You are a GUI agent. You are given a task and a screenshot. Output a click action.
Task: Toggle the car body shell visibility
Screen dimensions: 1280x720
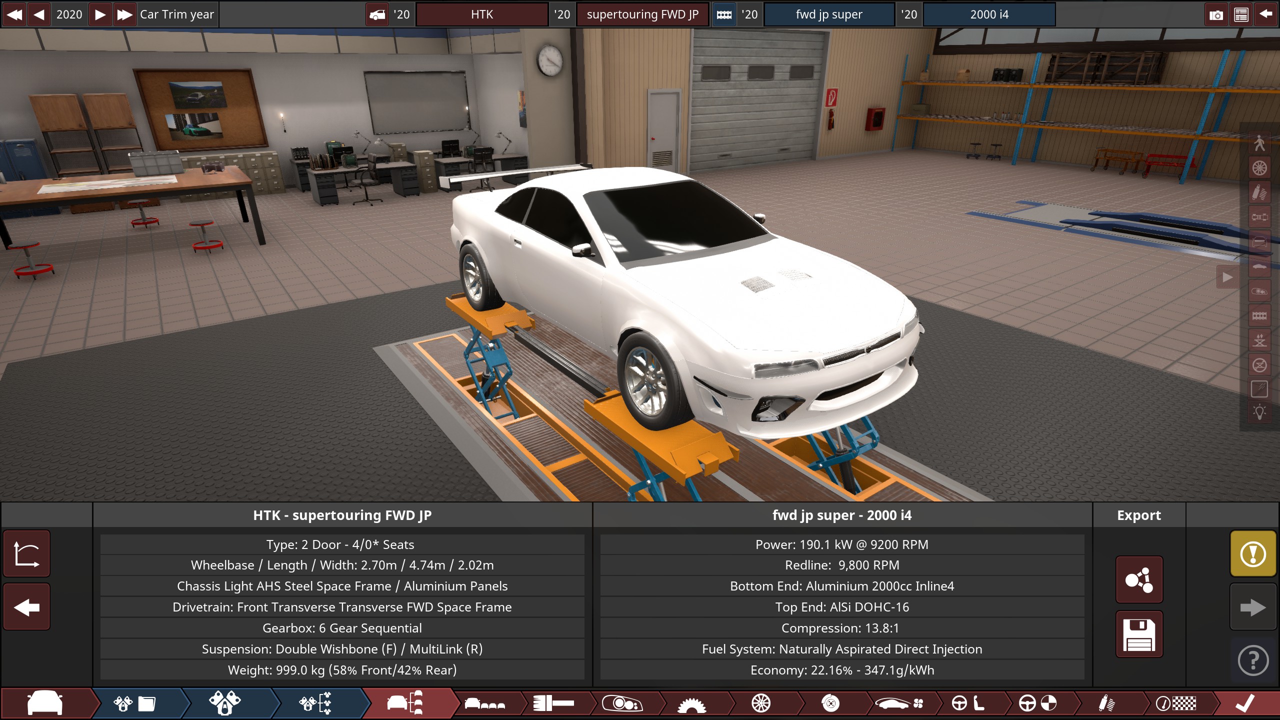tap(1259, 266)
